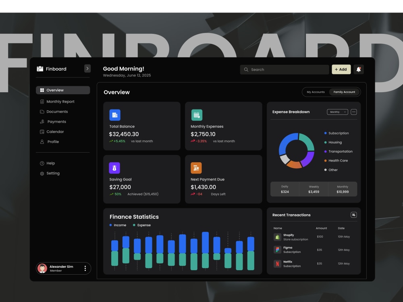
Task: Click the Setting gear icon
Action: 42,173
